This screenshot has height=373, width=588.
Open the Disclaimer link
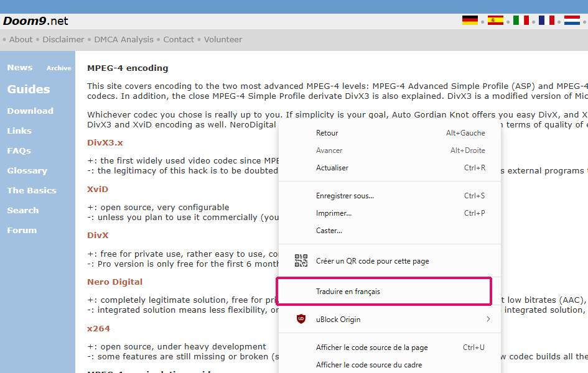63,39
